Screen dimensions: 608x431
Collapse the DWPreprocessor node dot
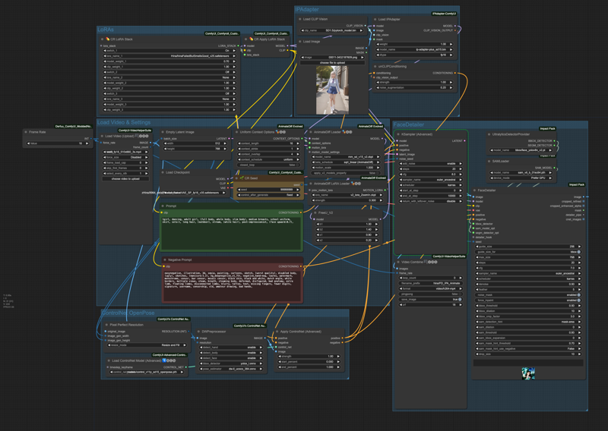[199, 332]
